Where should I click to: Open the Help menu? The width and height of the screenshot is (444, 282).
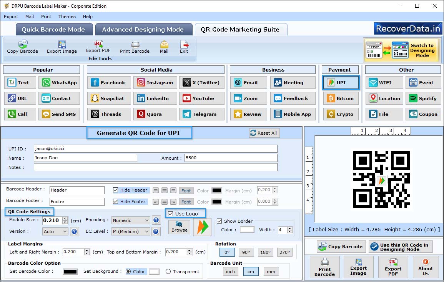coord(88,17)
